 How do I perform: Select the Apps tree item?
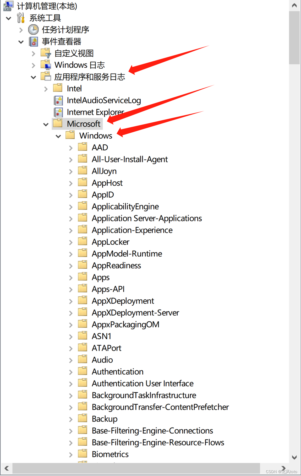coord(101,277)
